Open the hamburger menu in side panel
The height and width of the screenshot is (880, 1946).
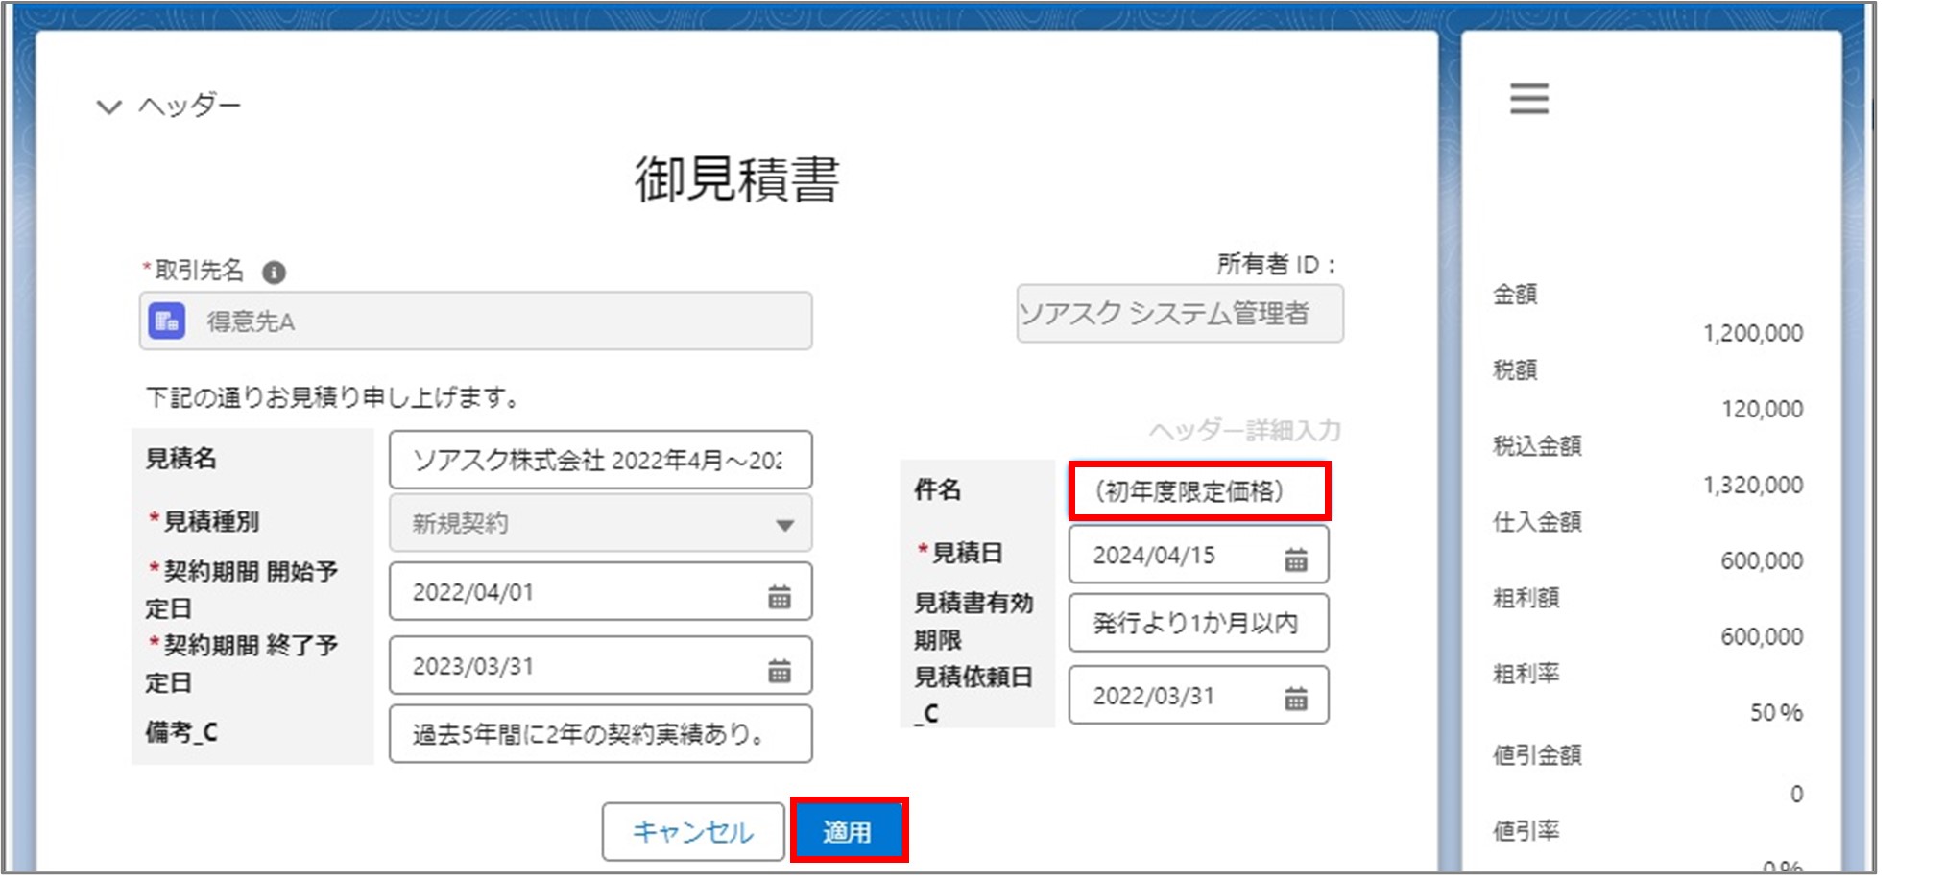coord(1528,99)
